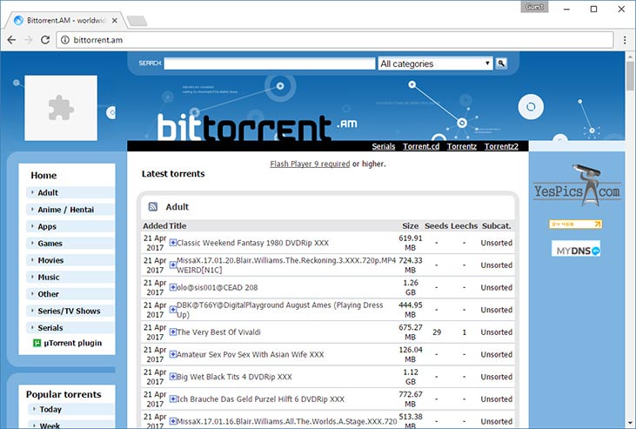This screenshot has height=429, width=636.
Task: Reload the page with refresh icon
Action: 45,40
